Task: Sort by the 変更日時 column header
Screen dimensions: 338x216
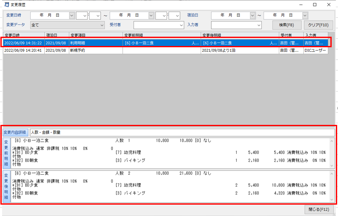Action: click(x=23, y=35)
